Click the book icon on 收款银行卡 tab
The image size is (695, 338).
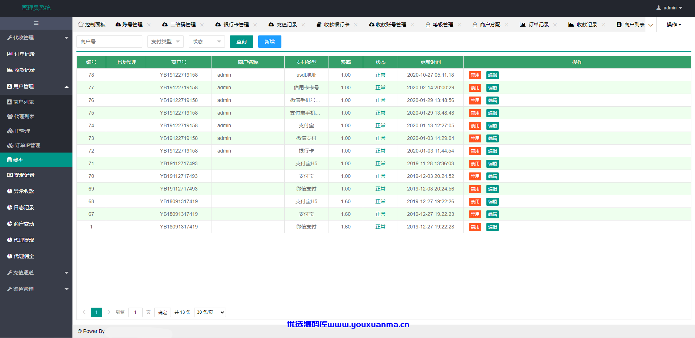tap(319, 25)
